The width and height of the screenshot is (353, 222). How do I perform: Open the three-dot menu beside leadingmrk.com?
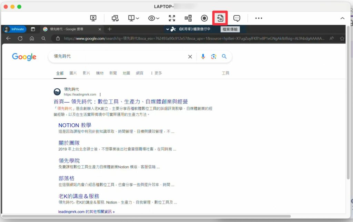(100, 95)
